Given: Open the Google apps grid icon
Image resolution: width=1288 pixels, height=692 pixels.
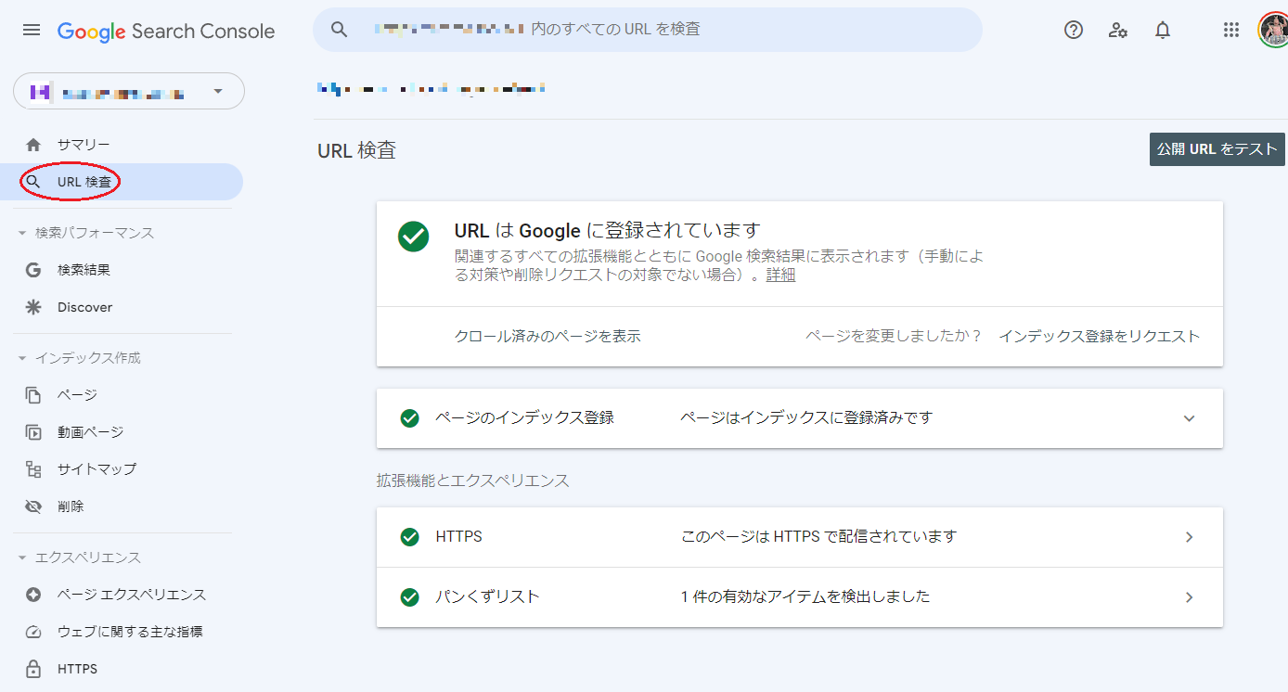Looking at the screenshot, I should click(1230, 30).
